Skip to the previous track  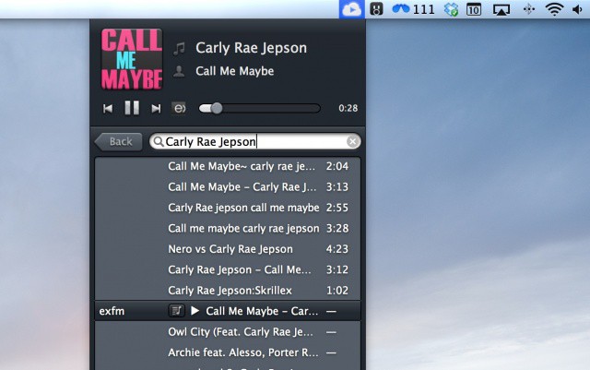pyautogui.click(x=108, y=109)
